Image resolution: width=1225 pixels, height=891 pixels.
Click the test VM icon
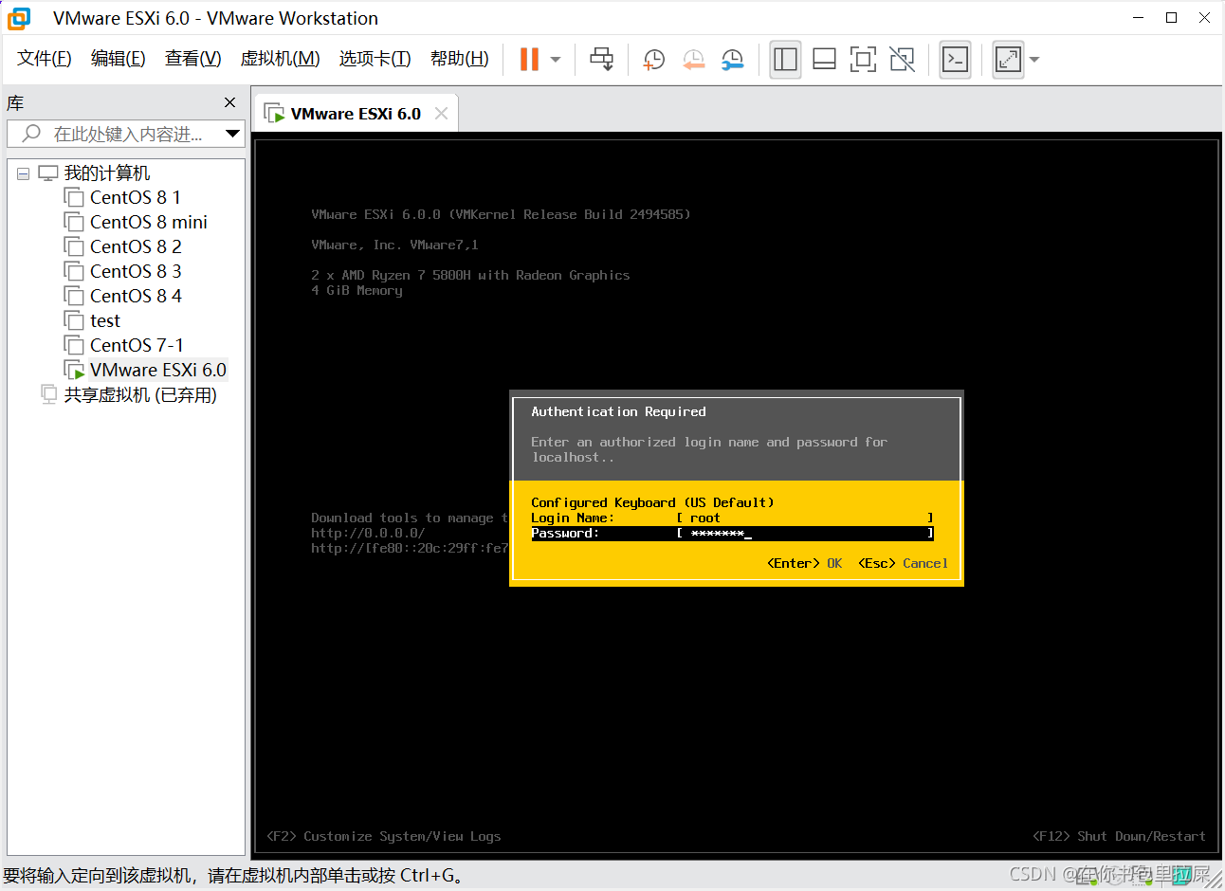74,320
